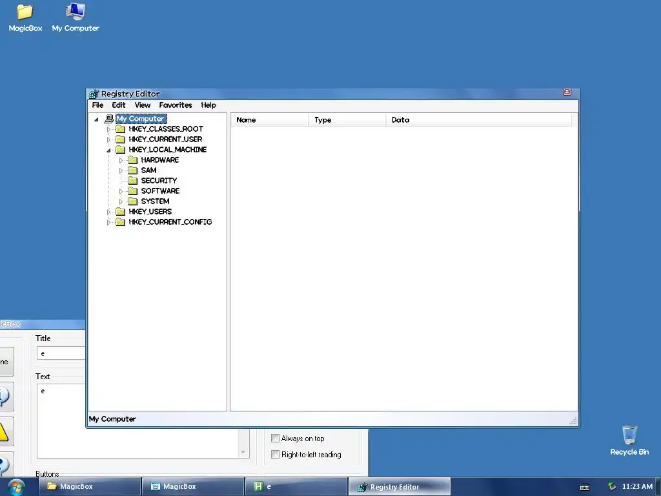Click the Name column header
The image size is (661, 496).
(269, 119)
